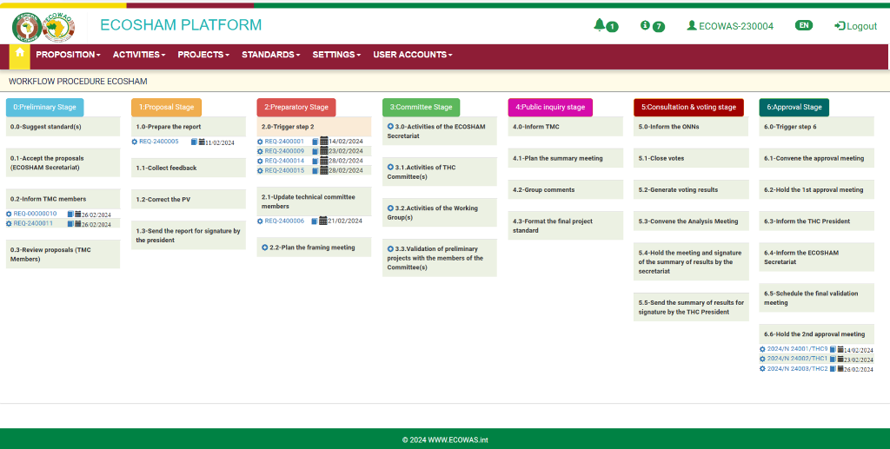Image resolution: width=890 pixels, height=449 pixels.
Task: Click blue book icon on REQ-2400001 row
Action: pos(315,142)
